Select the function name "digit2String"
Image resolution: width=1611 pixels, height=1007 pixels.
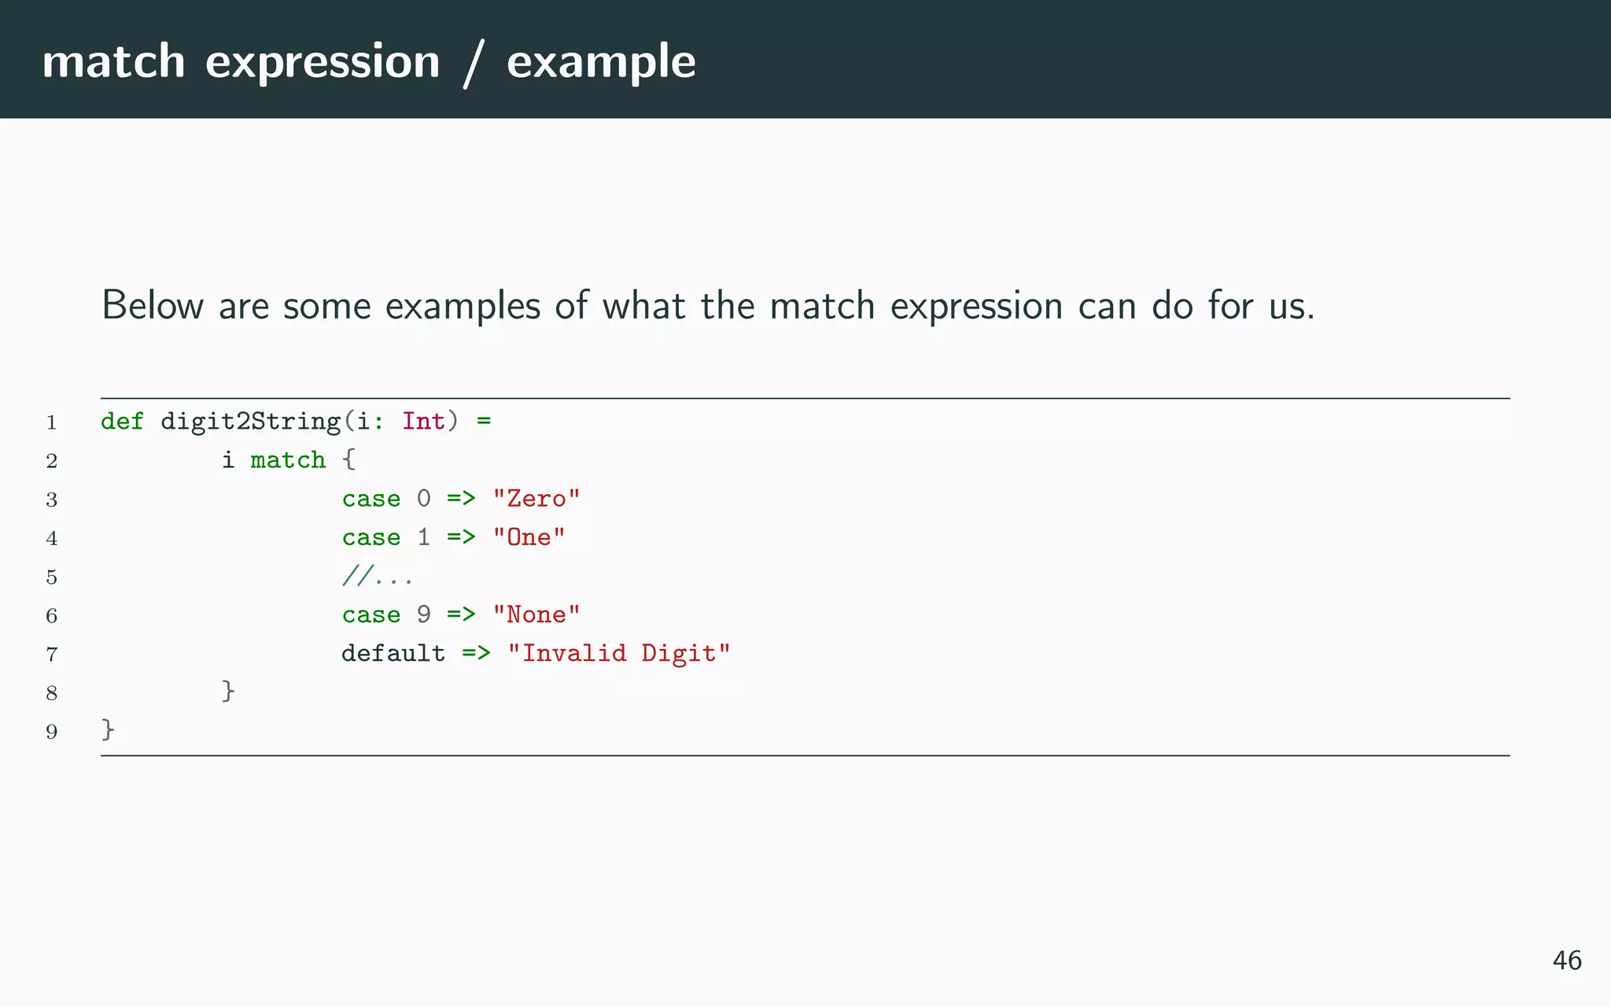[250, 422]
